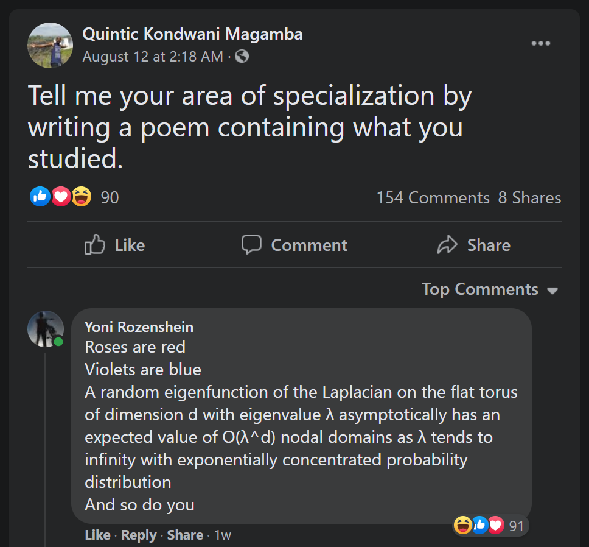View the 154 Comments list
This screenshot has height=547, width=589.
tap(433, 197)
